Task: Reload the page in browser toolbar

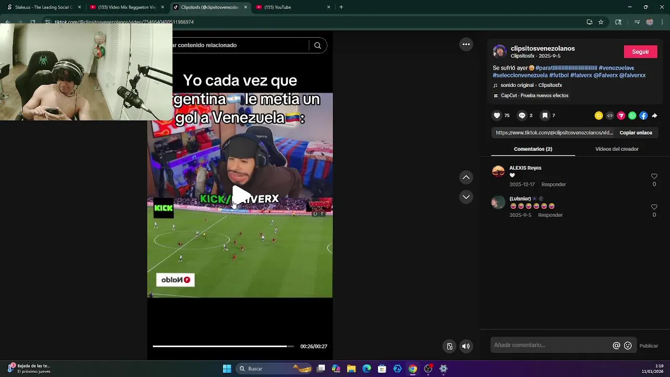Action: (x=32, y=22)
